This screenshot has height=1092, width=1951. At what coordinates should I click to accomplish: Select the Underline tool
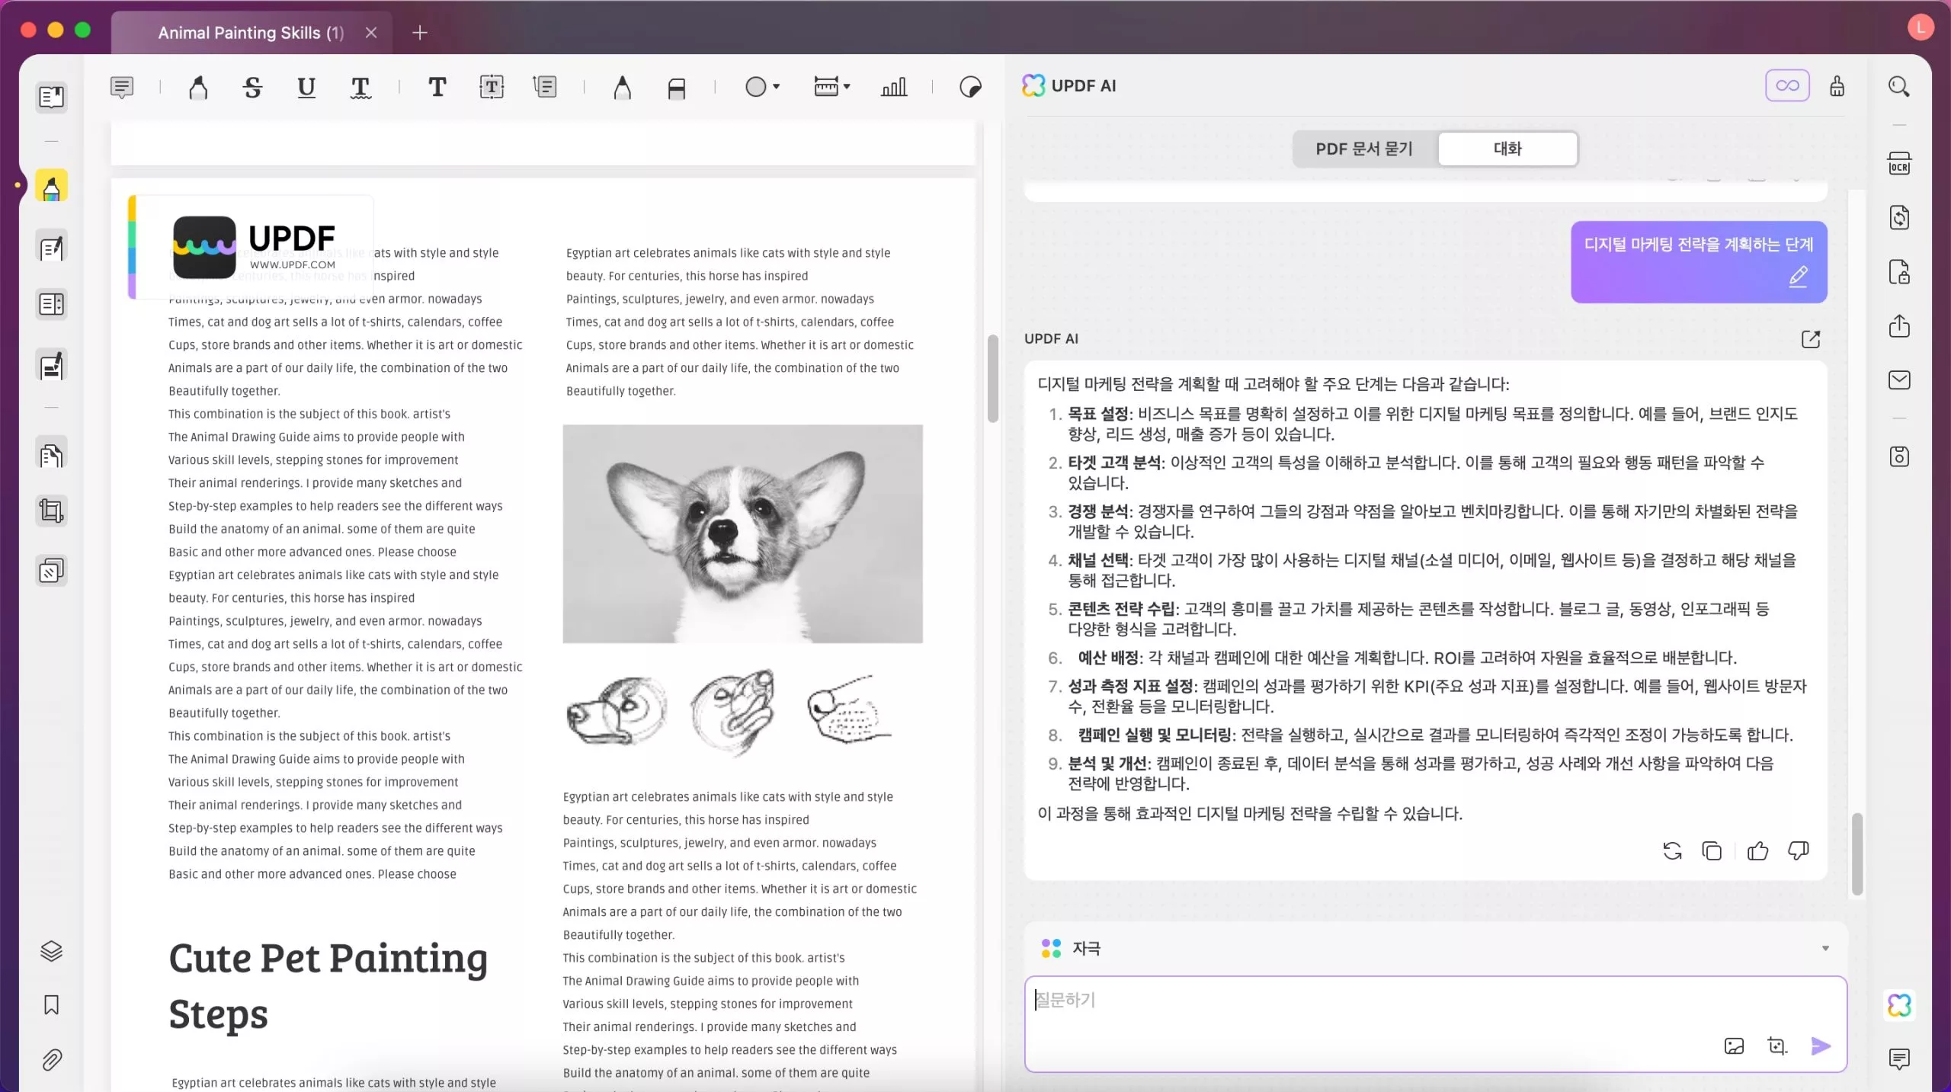point(306,87)
